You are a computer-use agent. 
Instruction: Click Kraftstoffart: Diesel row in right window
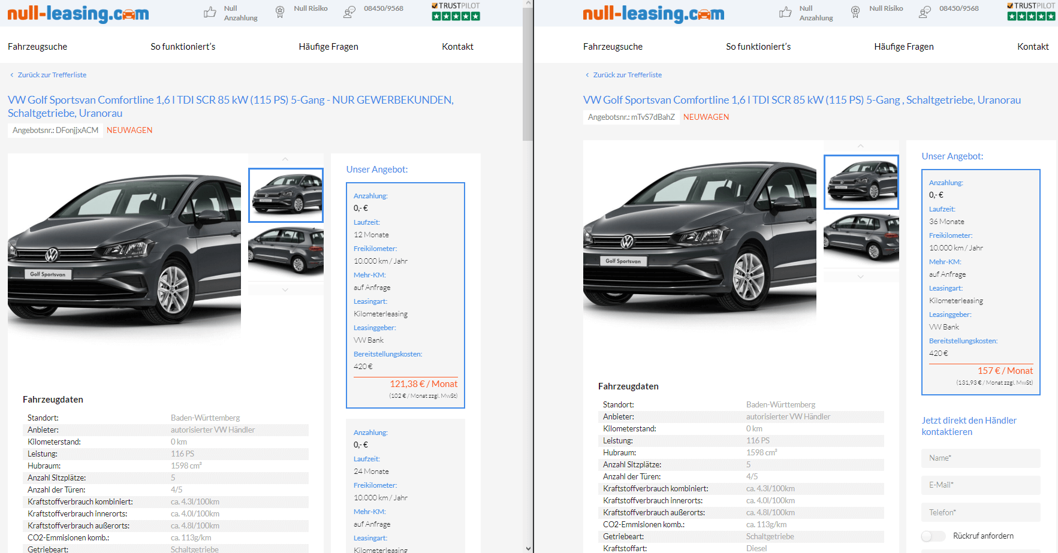click(x=741, y=548)
